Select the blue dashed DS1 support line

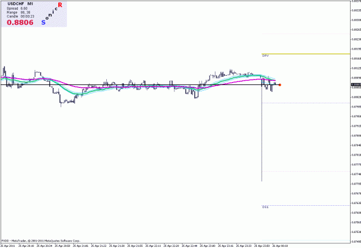coord(306,205)
